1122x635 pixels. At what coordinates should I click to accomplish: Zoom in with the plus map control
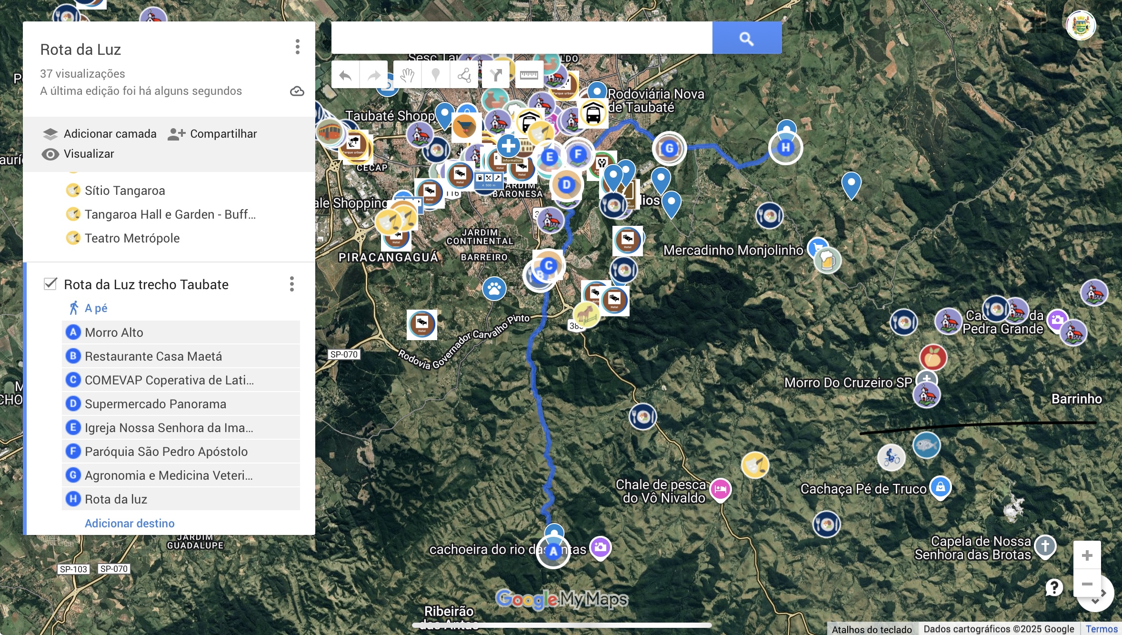coord(1086,555)
